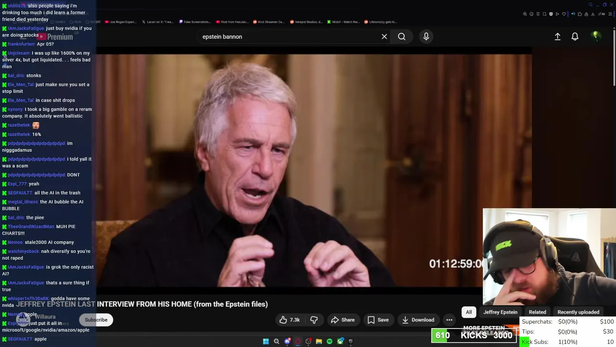Open the Windows Start menu
616x347 pixels.
pos(266,341)
